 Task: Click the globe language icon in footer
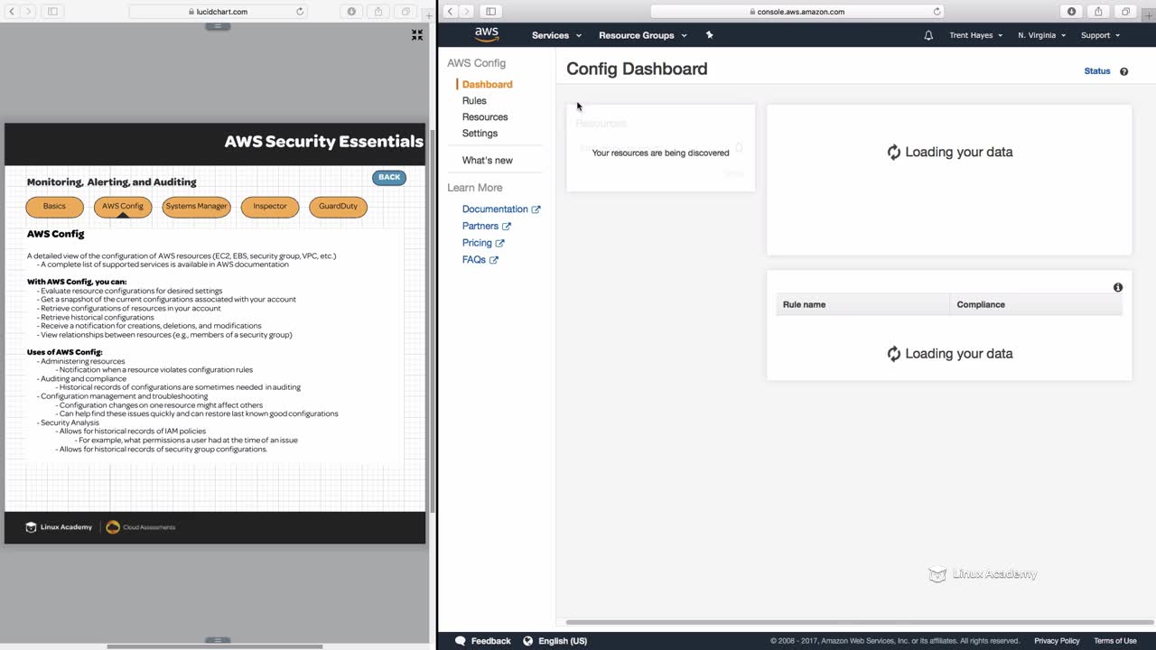pos(527,641)
